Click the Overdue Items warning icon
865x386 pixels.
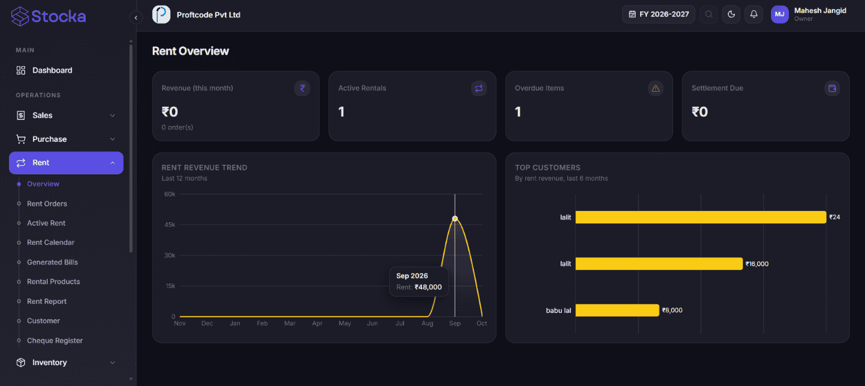pyautogui.click(x=655, y=88)
